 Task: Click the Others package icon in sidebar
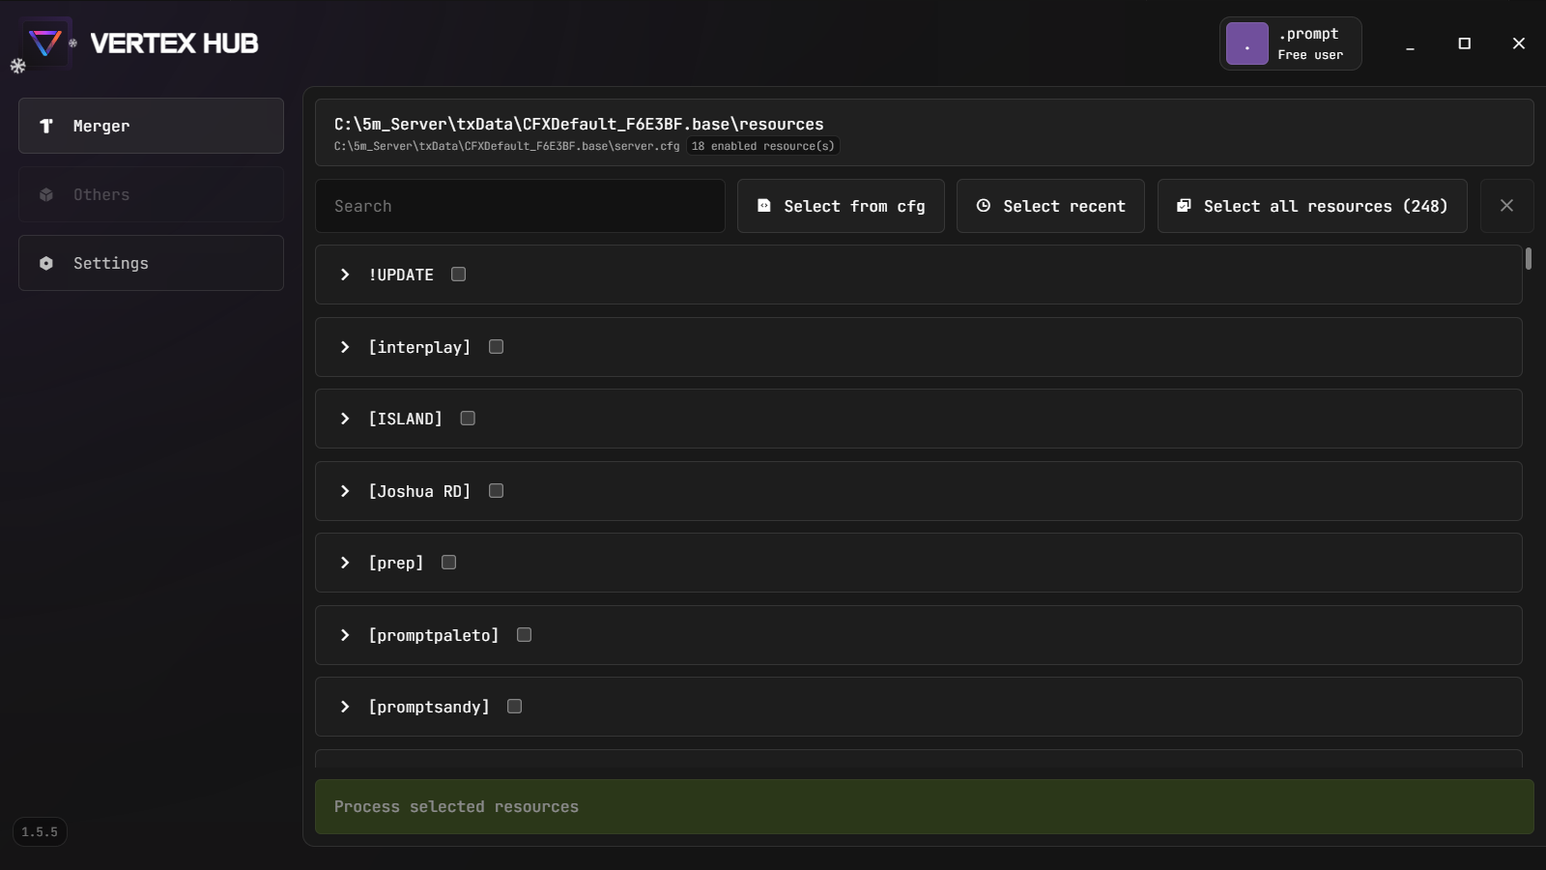pyautogui.click(x=45, y=194)
